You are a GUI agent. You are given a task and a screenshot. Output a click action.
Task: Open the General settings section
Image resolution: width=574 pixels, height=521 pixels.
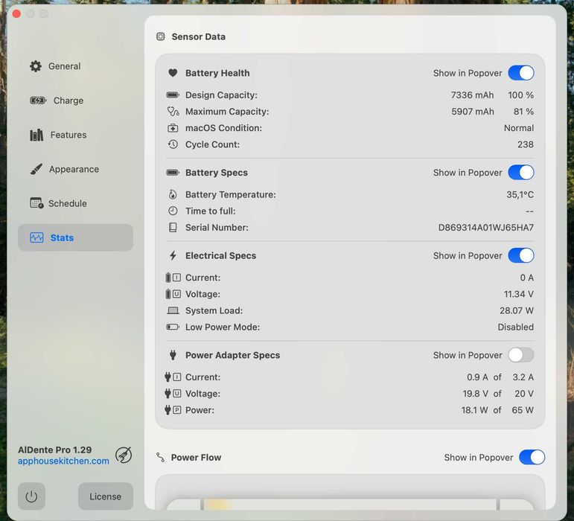coord(75,66)
